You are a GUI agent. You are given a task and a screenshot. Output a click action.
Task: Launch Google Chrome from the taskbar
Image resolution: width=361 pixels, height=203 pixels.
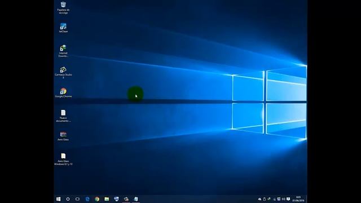pos(97,199)
